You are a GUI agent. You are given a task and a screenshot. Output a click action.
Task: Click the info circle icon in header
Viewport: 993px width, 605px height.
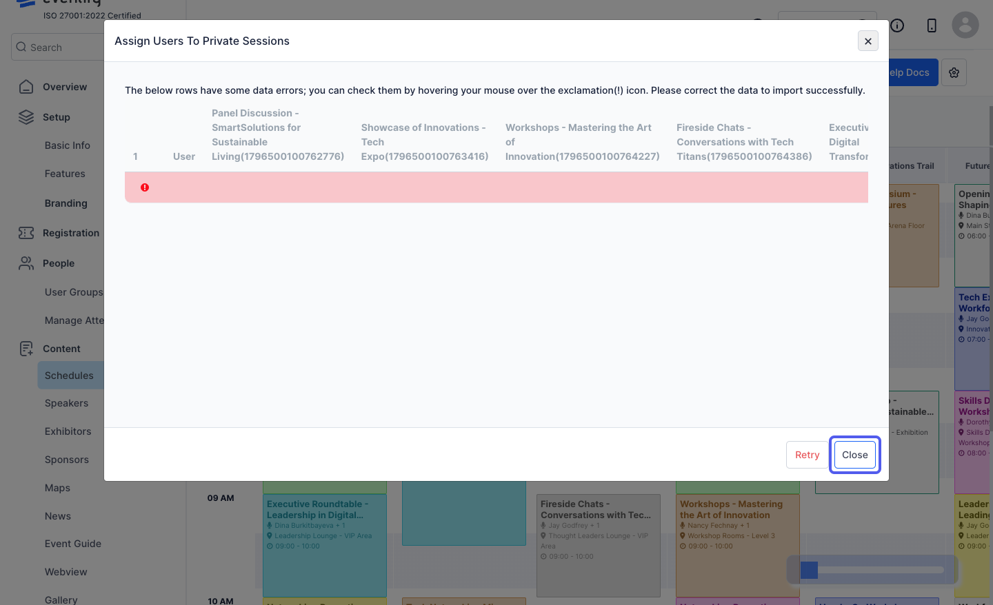coord(897,25)
